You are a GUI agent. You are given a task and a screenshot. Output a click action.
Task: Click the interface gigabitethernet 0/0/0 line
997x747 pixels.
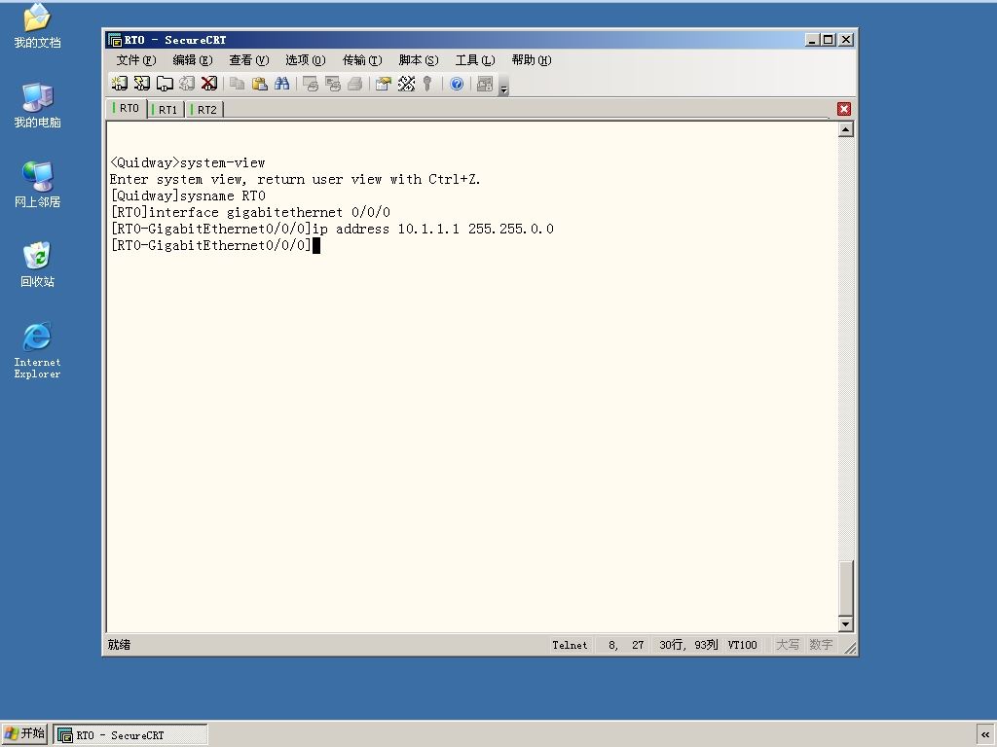pos(250,212)
